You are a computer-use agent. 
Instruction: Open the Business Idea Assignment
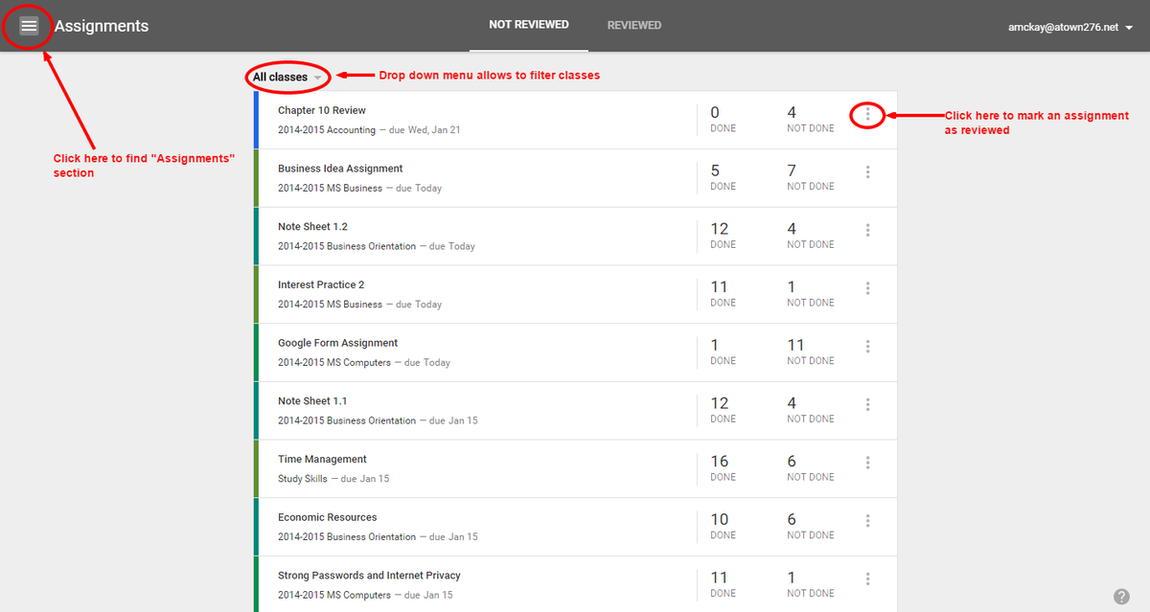[x=340, y=169]
